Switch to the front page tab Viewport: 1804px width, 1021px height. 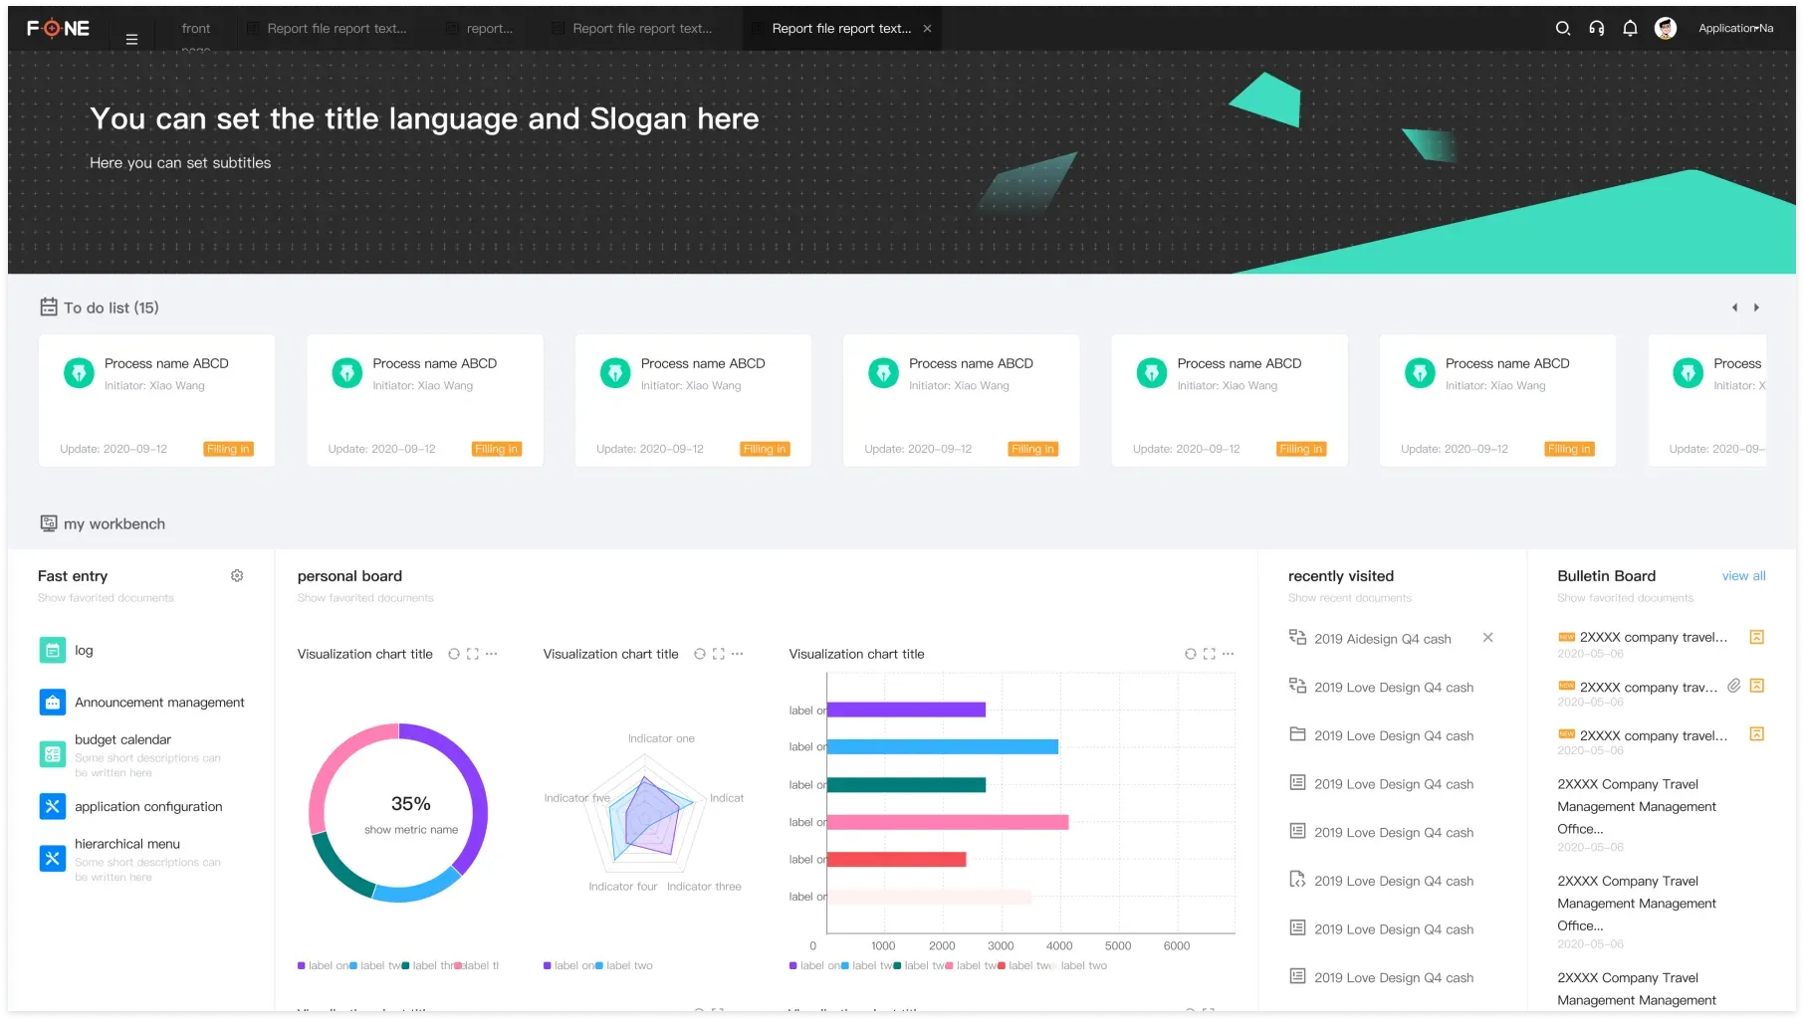coord(196,29)
